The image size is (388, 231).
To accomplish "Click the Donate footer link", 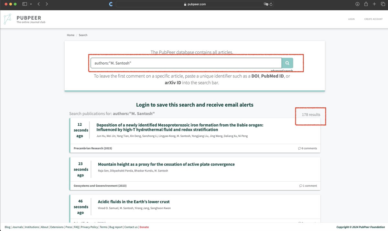I will pos(144,227).
